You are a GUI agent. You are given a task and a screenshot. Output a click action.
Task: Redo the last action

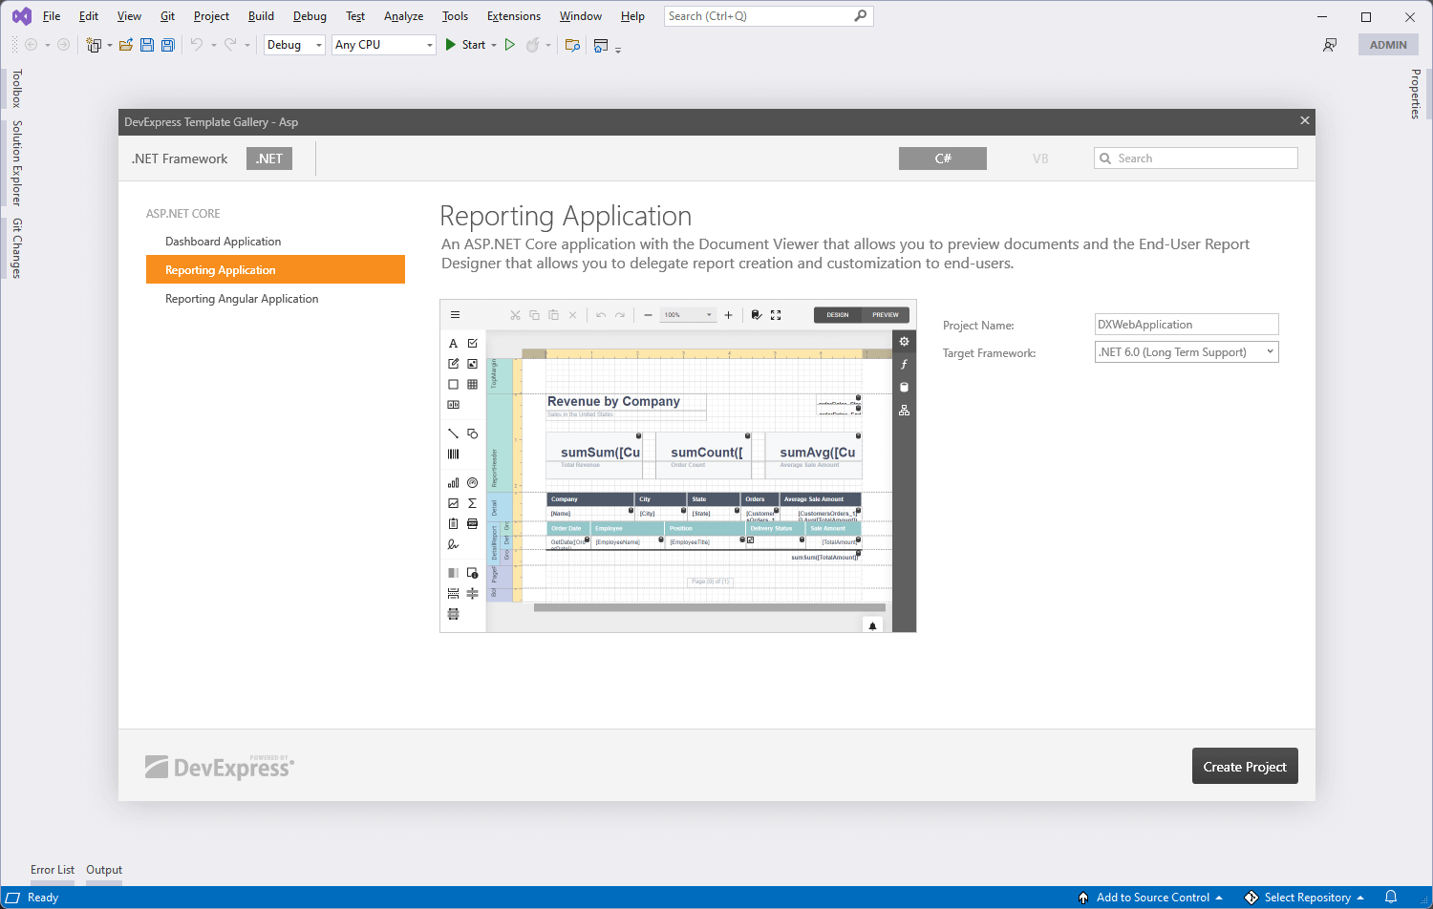[228, 44]
